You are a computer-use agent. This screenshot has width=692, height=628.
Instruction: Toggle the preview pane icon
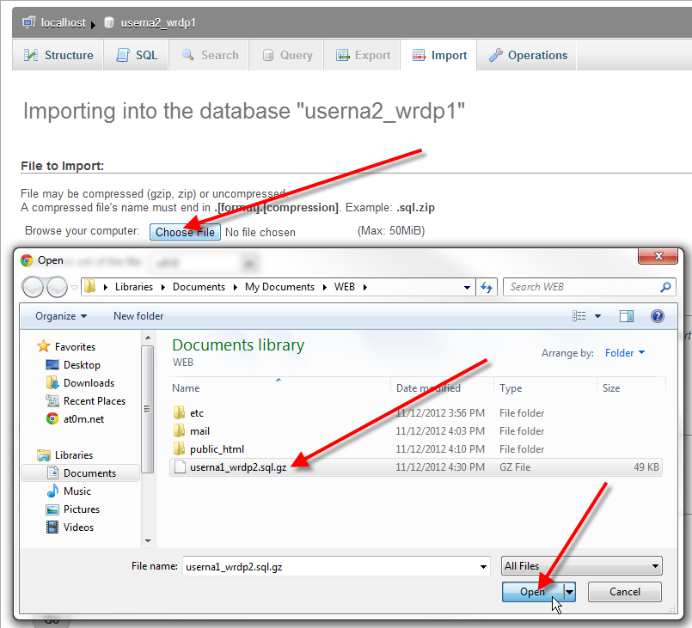click(627, 316)
